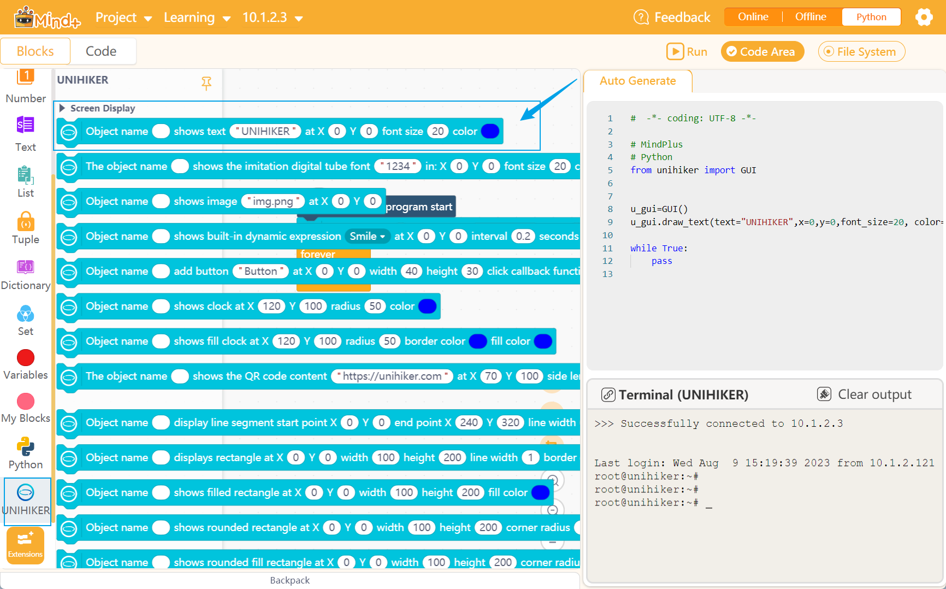This screenshot has width=946, height=589.
Task: Switch to the Code tab
Action: point(102,51)
